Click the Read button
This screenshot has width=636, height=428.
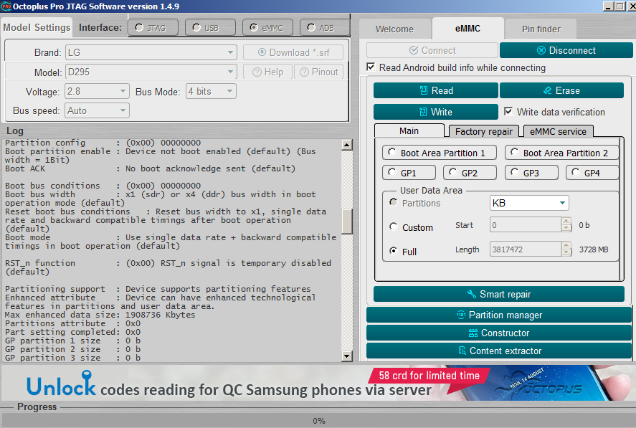[x=436, y=90]
